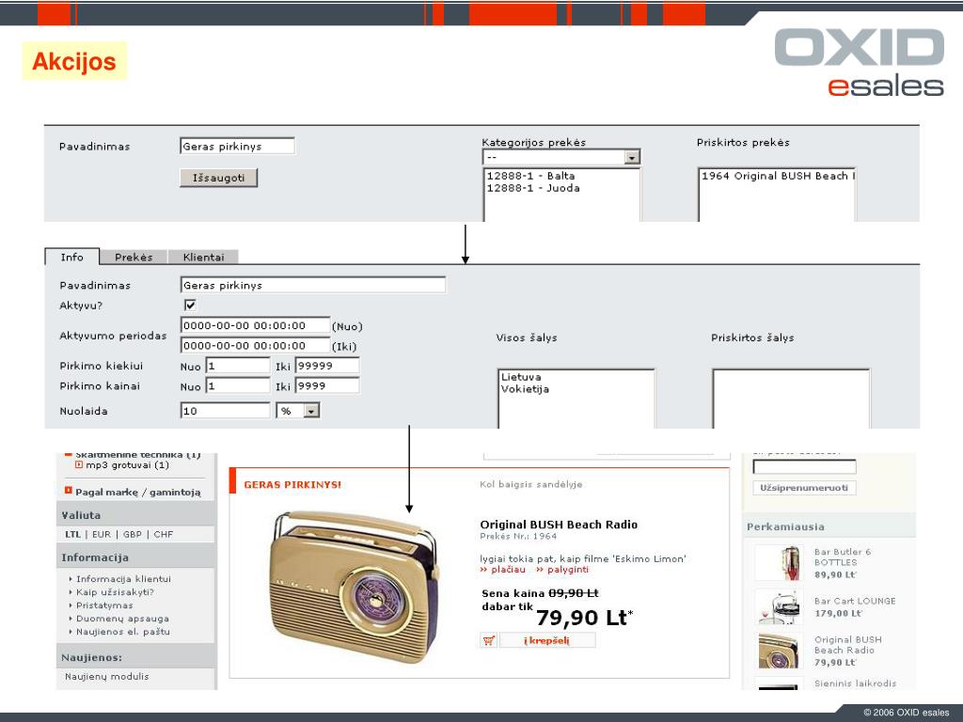Select GBP currency
The height and width of the screenshot is (722, 963).
coord(132,534)
